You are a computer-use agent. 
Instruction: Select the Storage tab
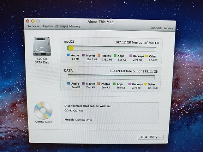tap(61, 26)
